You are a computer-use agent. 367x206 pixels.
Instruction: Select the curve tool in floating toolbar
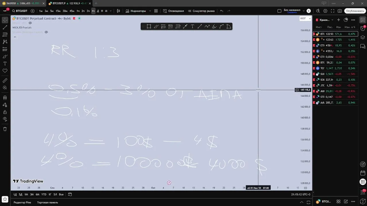pyautogui.click(x=221, y=27)
